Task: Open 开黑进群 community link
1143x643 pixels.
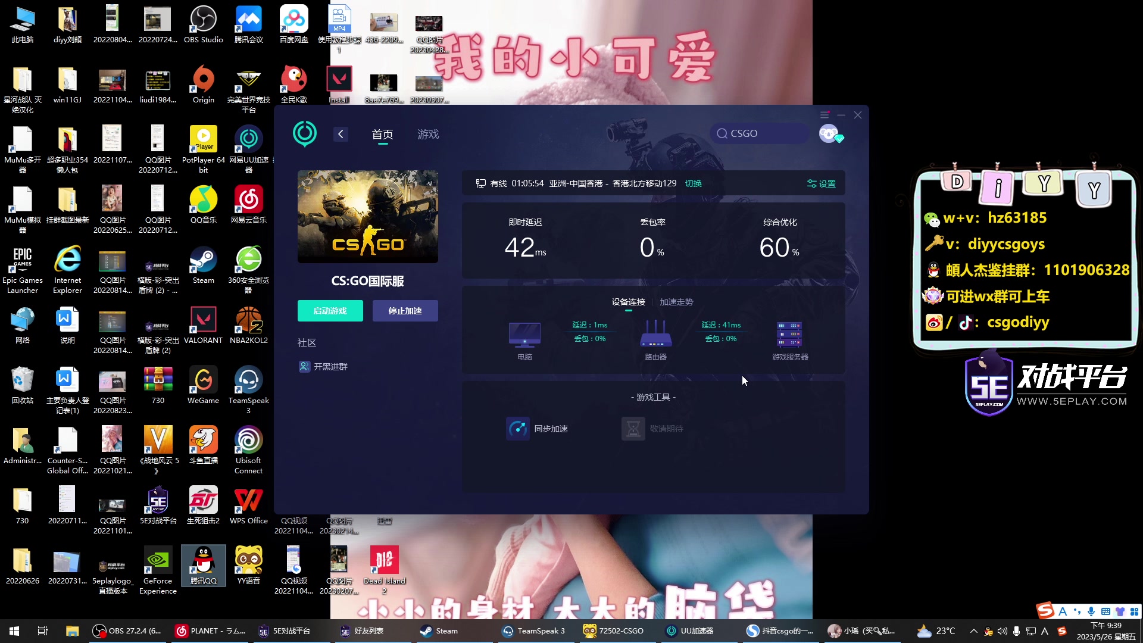Action: point(323,367)
